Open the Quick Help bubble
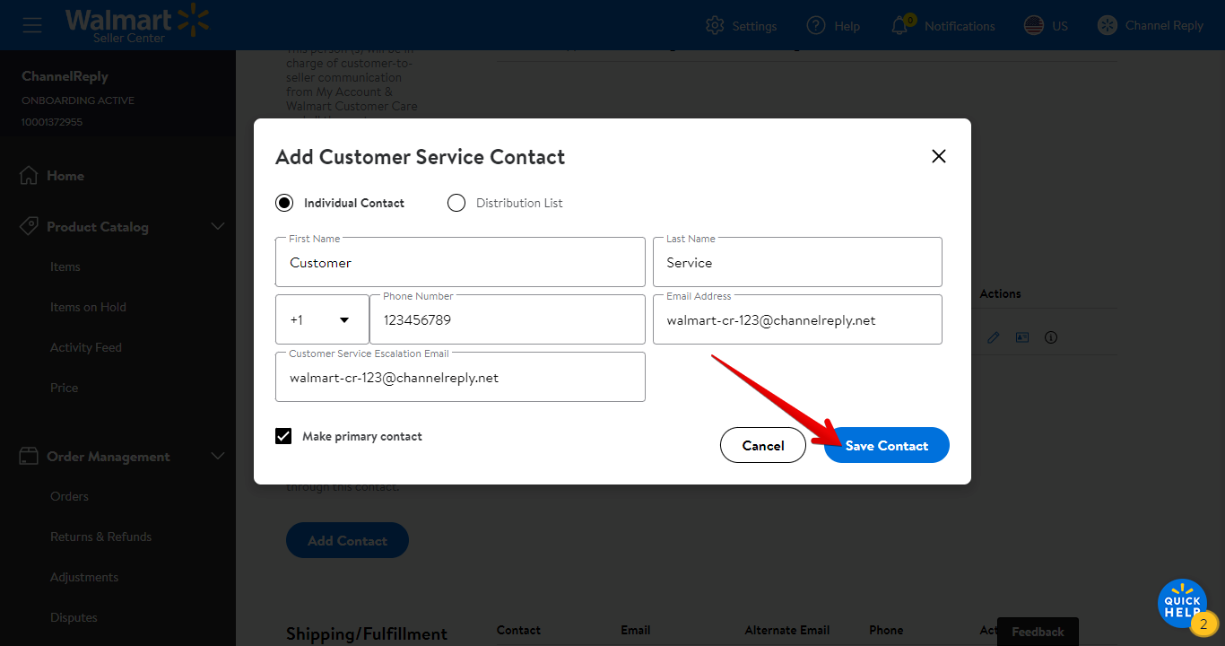 pos(1182,603)
